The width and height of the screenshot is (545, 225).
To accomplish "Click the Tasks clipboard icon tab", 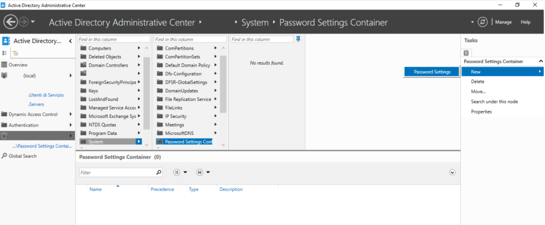I will 466,53.
